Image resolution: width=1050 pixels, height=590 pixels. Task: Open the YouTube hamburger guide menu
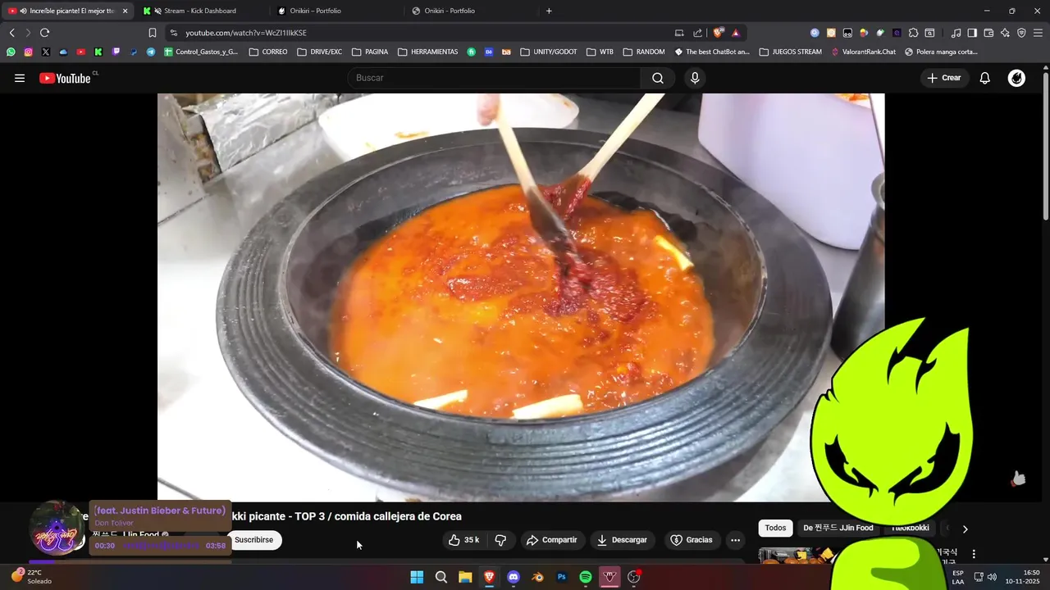20,78
